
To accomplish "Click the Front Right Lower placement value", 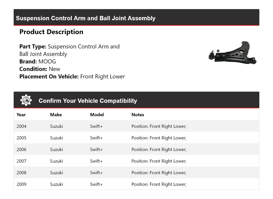I will 103,76.
